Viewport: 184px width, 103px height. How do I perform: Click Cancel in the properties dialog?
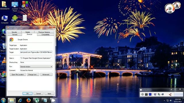coord(38,94)
